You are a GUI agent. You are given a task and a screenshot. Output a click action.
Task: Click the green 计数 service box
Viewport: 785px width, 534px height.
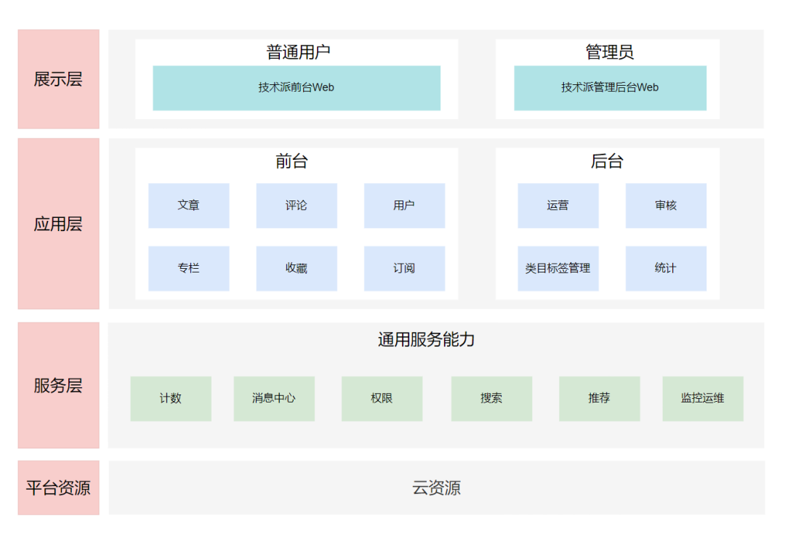click(171, 398)
